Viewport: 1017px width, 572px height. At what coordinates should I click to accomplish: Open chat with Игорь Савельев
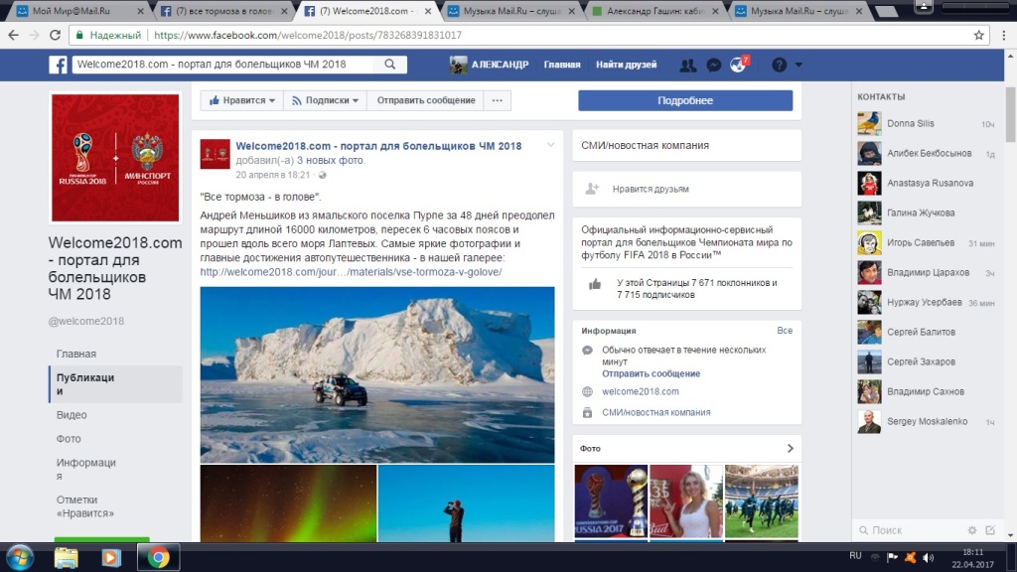tap(927, 242)
